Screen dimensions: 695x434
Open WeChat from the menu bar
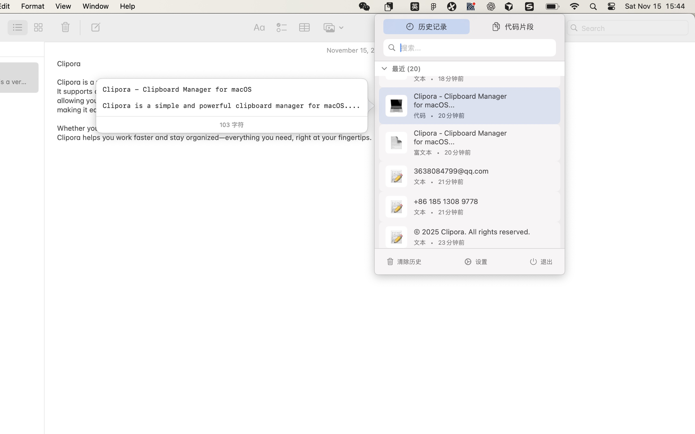pyautogui.click(x=364, y=6)
